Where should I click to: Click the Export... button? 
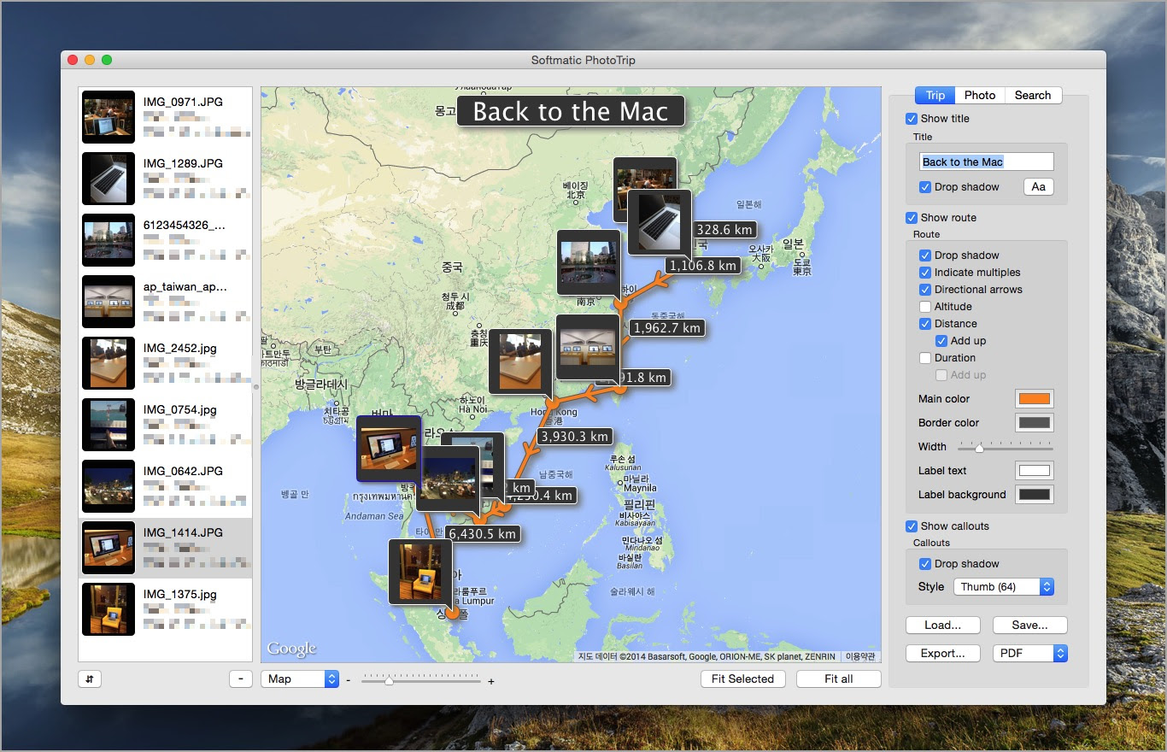(x=942, y=654)
